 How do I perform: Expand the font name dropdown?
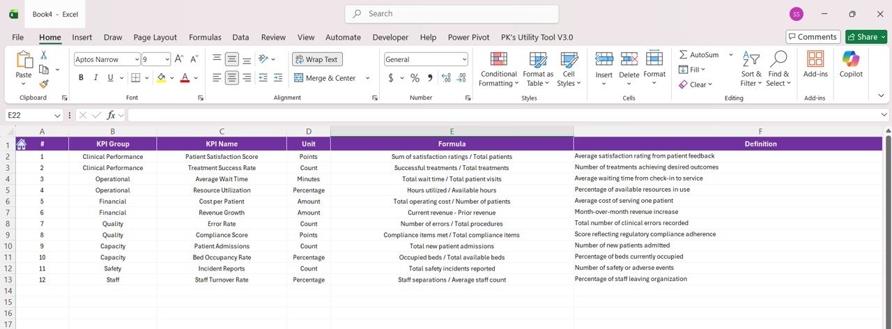click(135, 59)
